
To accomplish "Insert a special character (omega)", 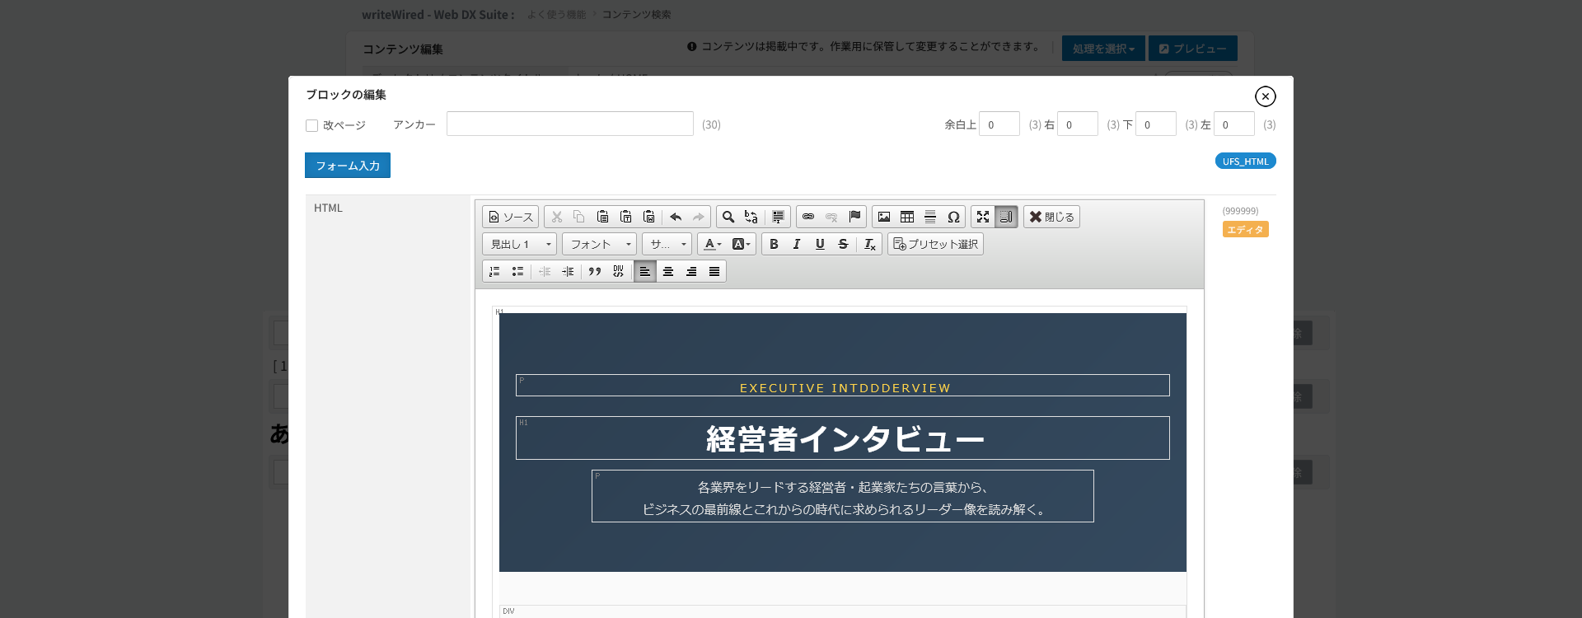I will tap(953, 217).
